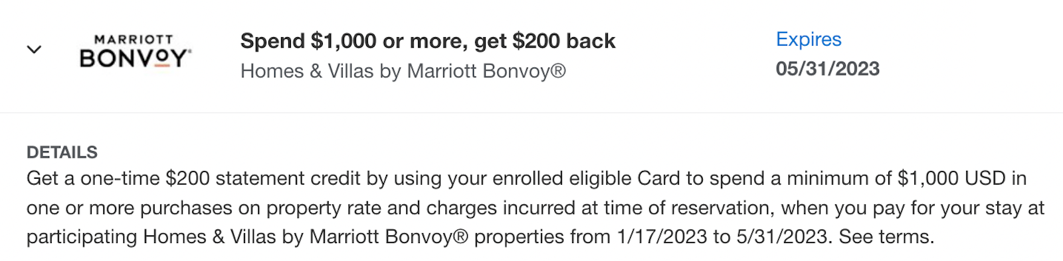This screenshot has height=261, width=1063.
Task: Click the start date 1/17/2023 in details
Action: 662,236
